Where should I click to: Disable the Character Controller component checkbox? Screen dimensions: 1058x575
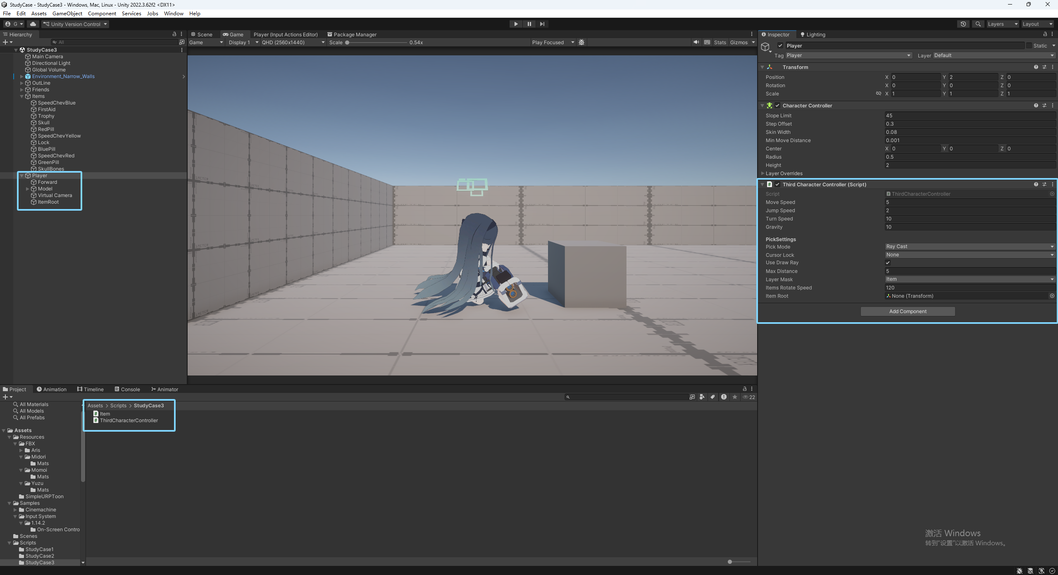777,105
